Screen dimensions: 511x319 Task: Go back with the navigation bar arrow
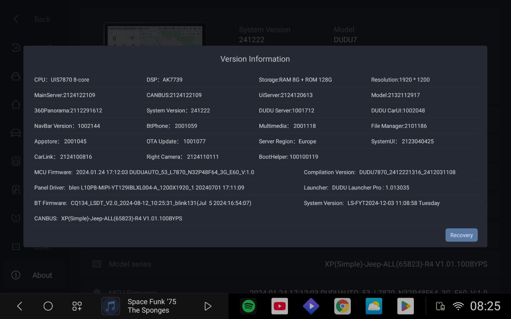[19, 306]
